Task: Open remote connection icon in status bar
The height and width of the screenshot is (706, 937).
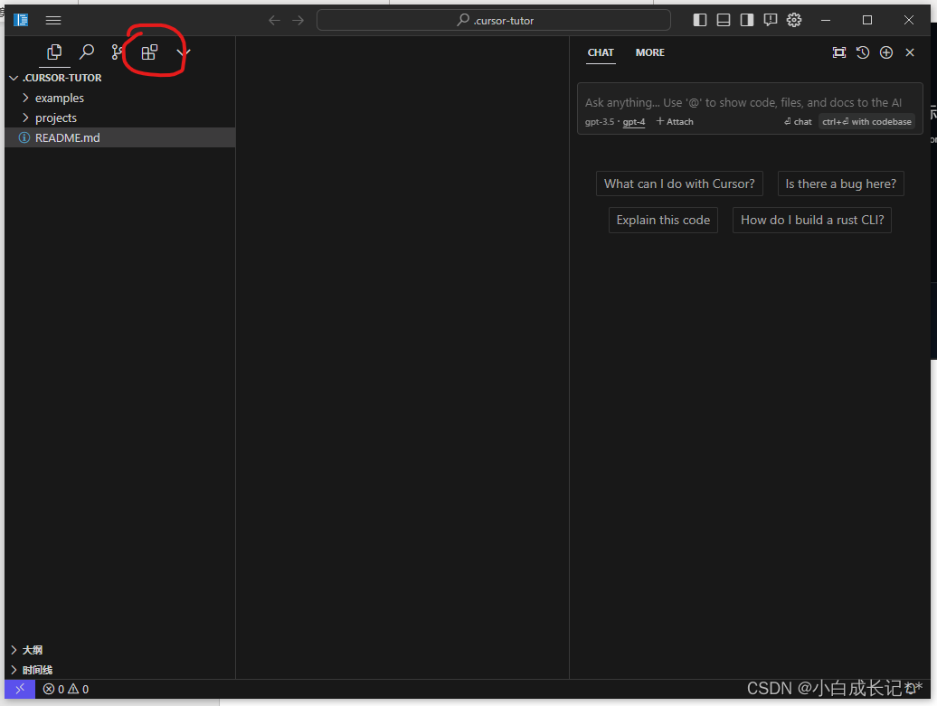Action: pyautogui.click(x=19, y=689)
